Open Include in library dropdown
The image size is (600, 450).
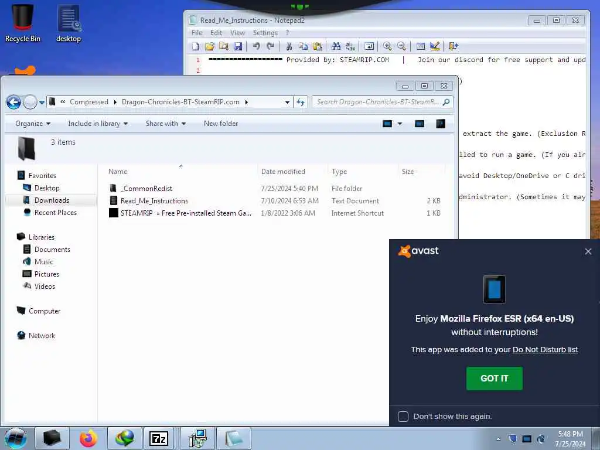pyautogui.click(x=98, y=124)
